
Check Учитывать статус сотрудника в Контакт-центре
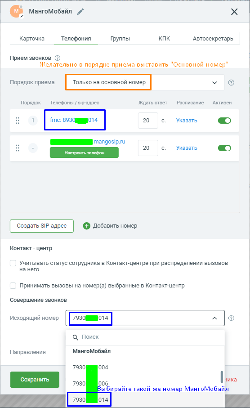[x=13, y=263]
